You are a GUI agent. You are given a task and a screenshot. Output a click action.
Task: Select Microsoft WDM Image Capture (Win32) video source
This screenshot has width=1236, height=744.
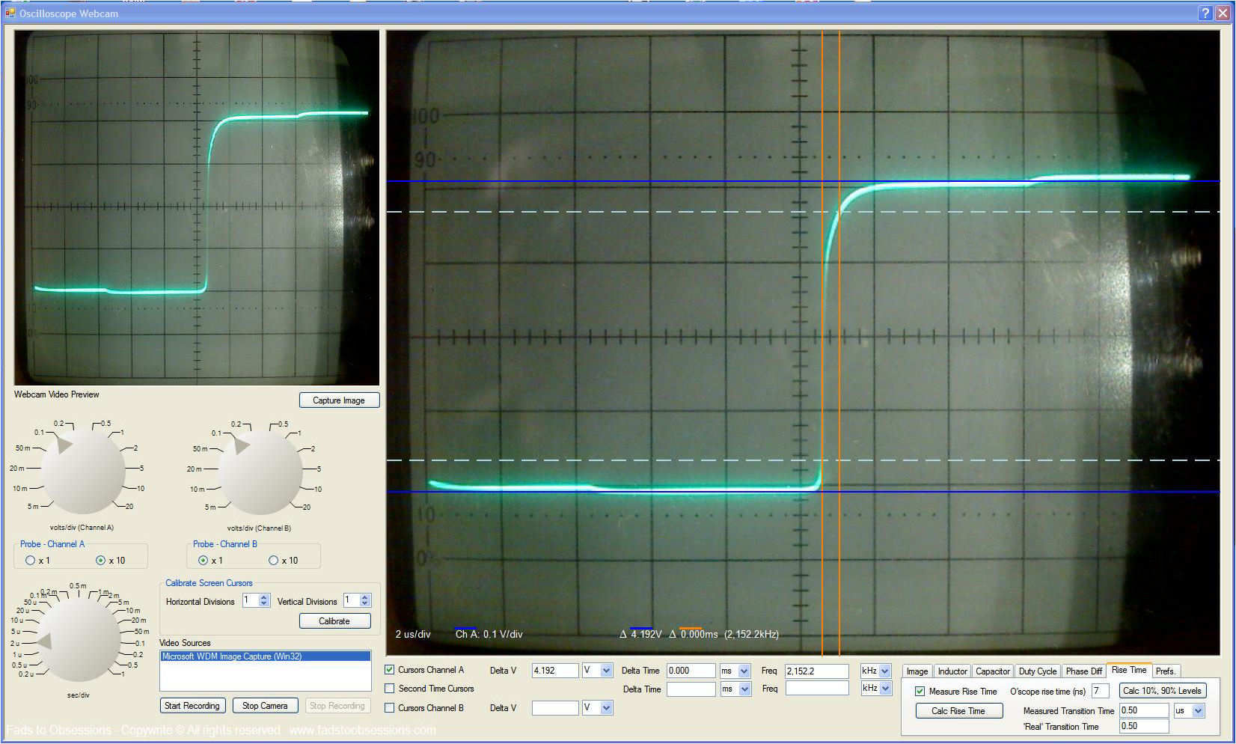coord(266,656)
